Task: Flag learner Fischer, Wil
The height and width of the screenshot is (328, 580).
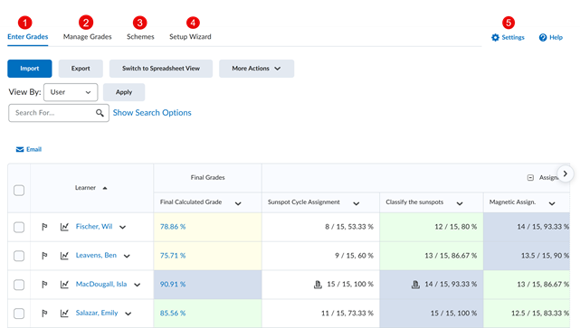Action: click(x=44, y=227)
